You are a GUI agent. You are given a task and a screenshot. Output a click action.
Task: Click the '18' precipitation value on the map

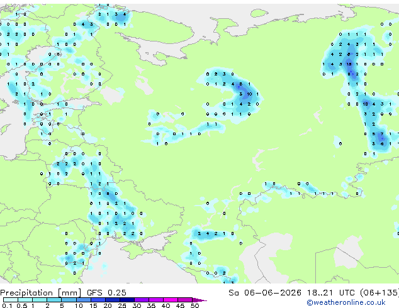click(x=349, y=64)
